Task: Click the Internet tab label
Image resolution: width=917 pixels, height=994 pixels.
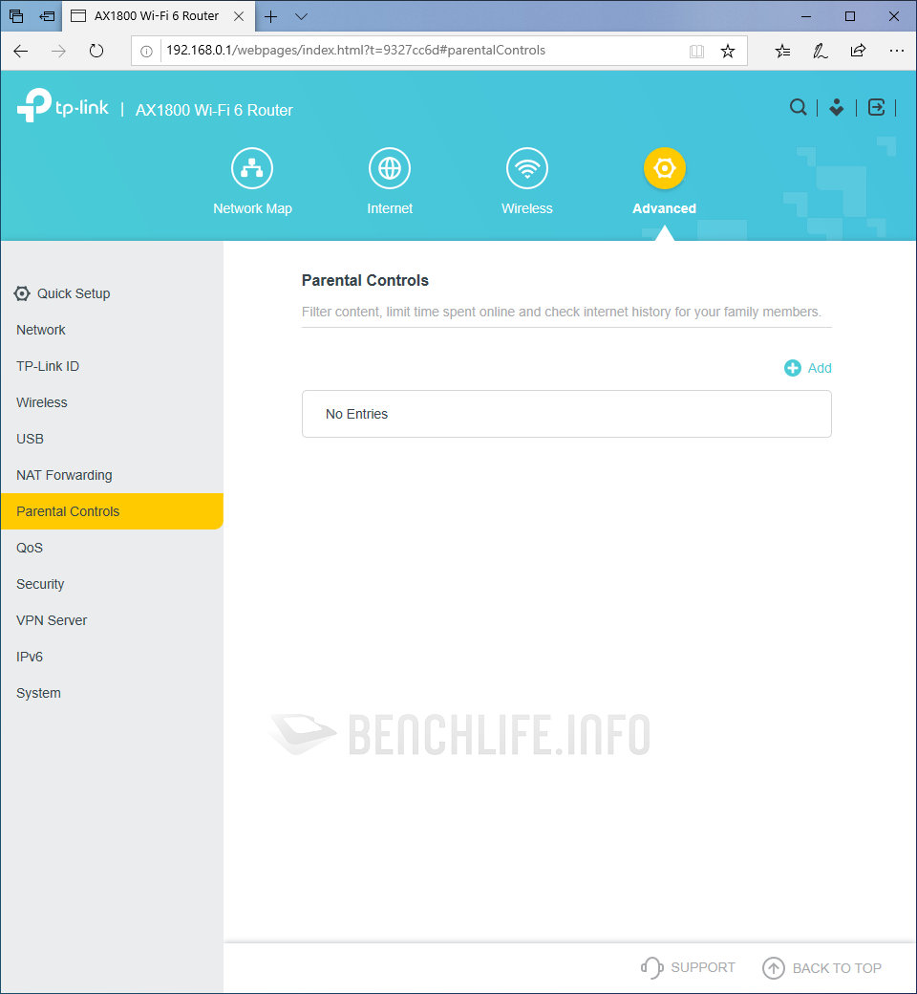Action: tap(390, 208)
